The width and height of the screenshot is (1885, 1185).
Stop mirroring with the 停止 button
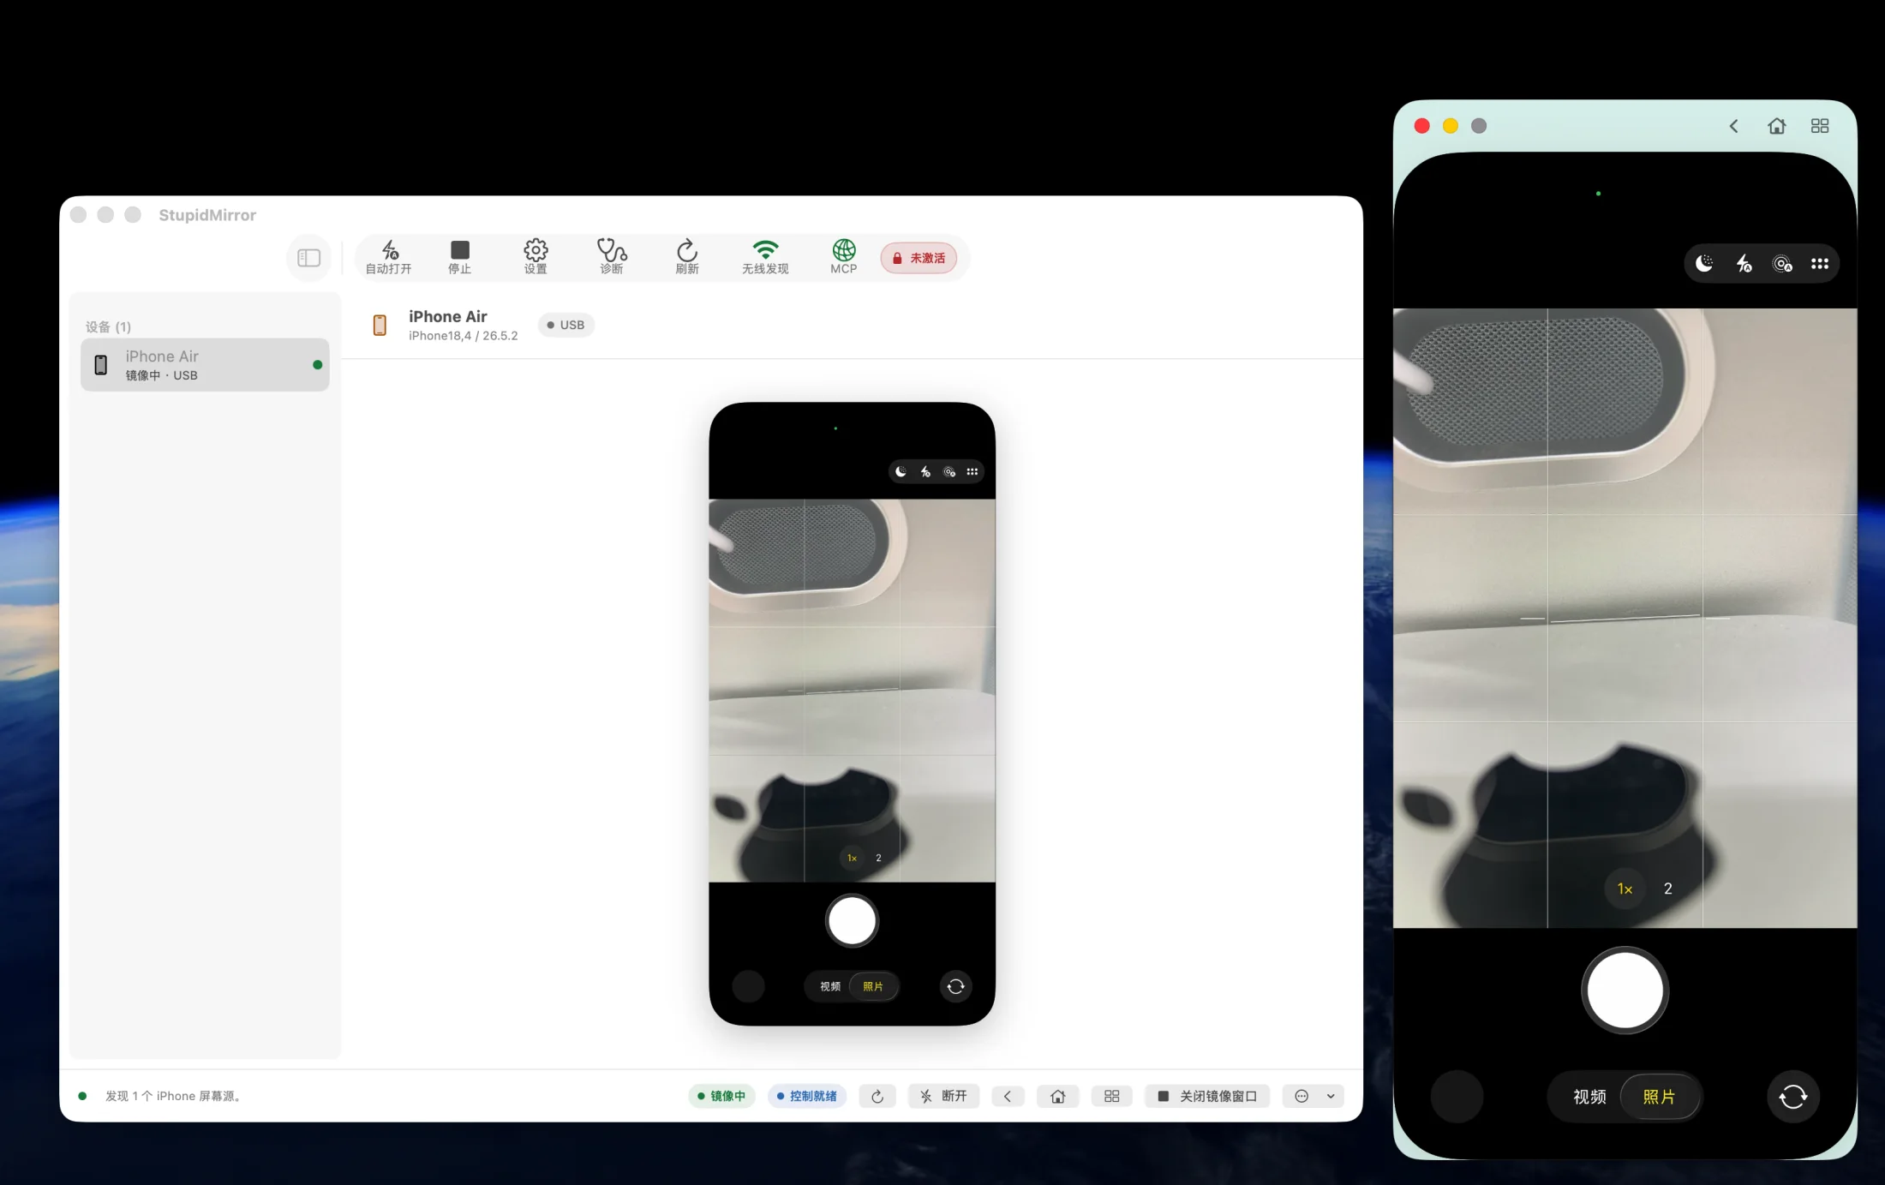point(460,257)
